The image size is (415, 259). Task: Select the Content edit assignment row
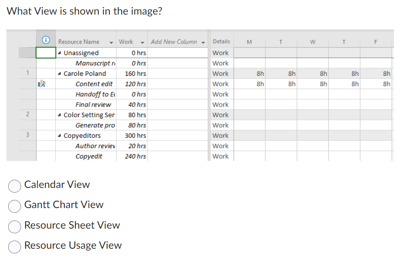pos(94,83)
